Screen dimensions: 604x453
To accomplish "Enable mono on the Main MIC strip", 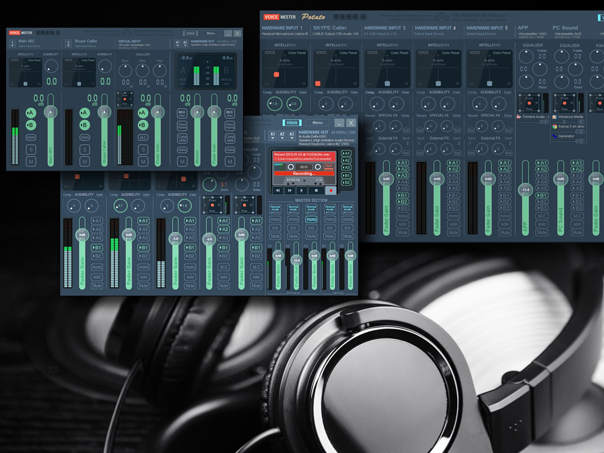I will (31, 137).
